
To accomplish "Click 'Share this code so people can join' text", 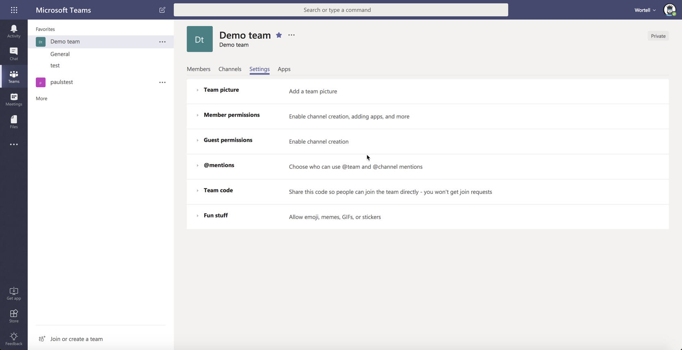I will (x=391, y=192).
